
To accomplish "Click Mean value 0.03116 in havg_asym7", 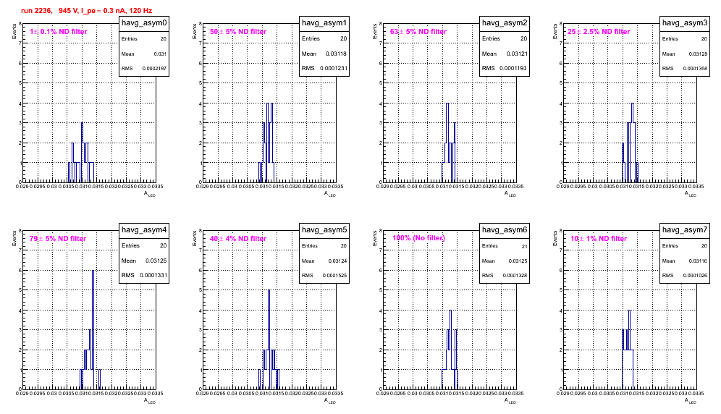I will (x=698, y=261).
